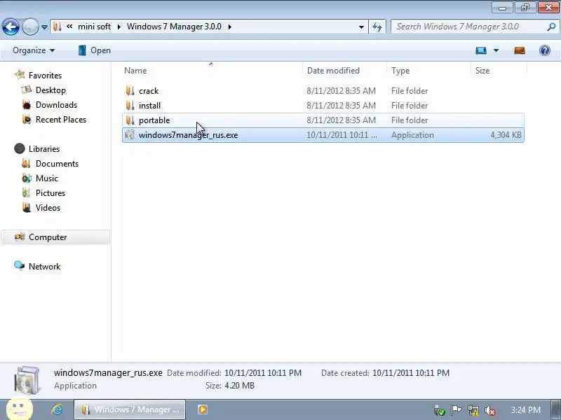This screenshot has height=420, width=561.
Task: Click windows7manager_rus.exe file name
Action: (x=188, y=135)
